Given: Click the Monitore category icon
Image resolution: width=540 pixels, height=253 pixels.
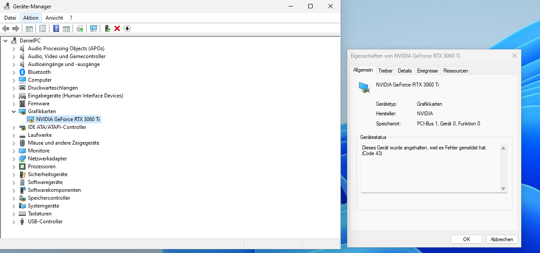Looking at the screenshot, I should click(x=22, y=151).
